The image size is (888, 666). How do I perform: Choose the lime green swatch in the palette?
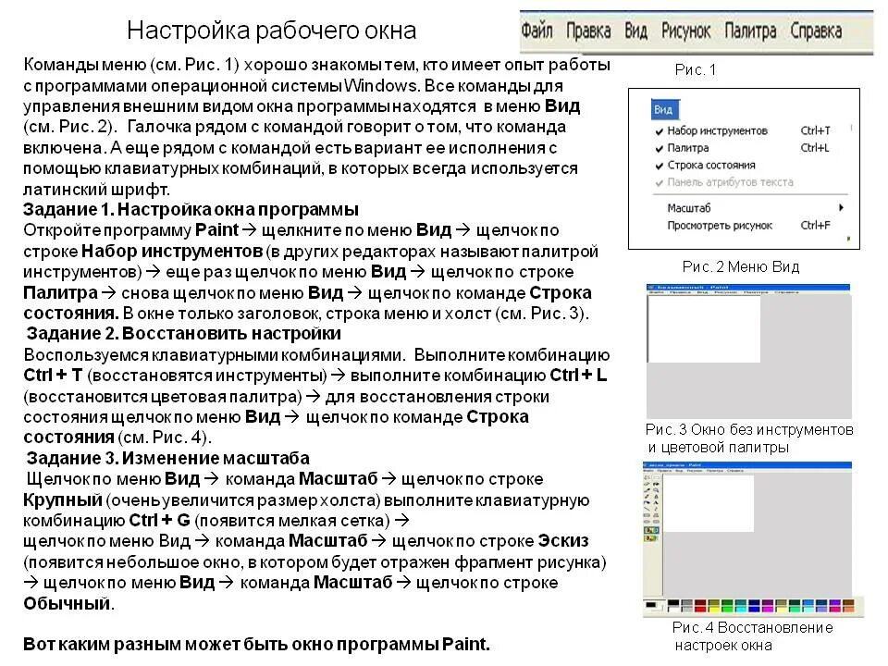[x=727, y=610]
